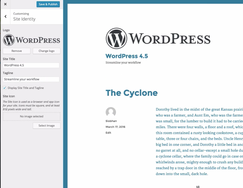This screenshot has height=188, width=243.
Task: Toggle Display Site Title and Tagline checkbox
Action: click(5, 88)
